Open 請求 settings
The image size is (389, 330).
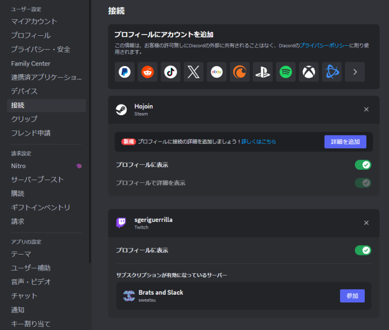point(46,221)
